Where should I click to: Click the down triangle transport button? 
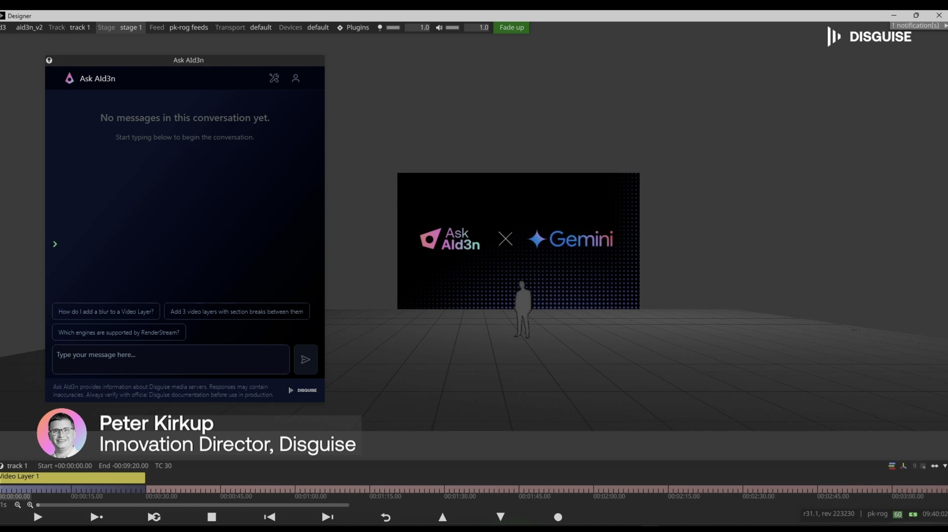501,517
